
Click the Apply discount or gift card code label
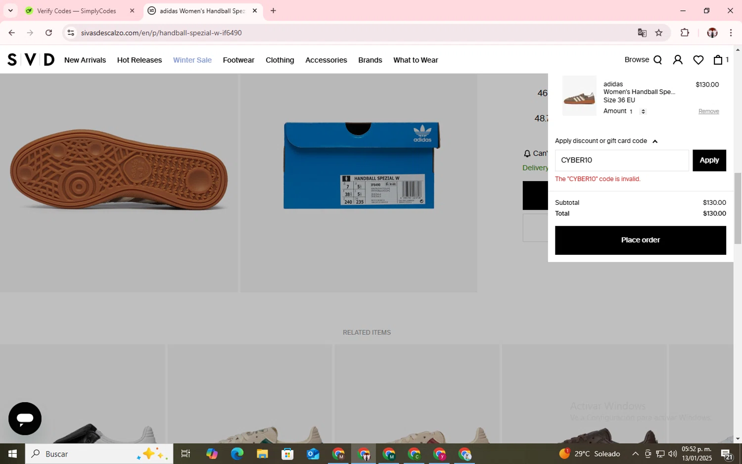601,141
